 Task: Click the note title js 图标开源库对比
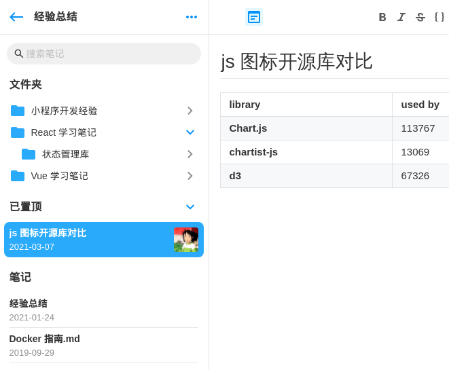coord(296,62)
